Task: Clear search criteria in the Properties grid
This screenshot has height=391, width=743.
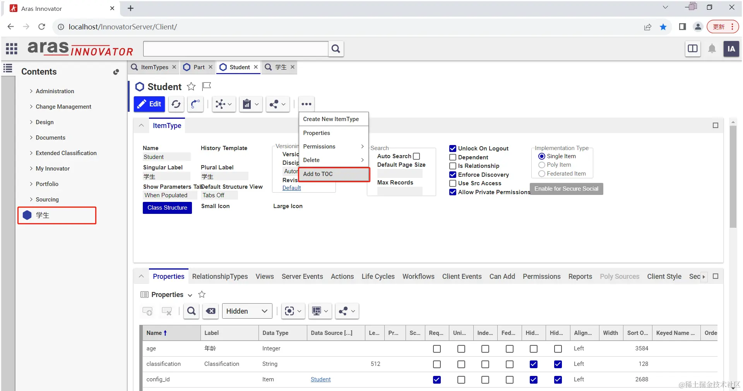Action: [x=211, y=311]
